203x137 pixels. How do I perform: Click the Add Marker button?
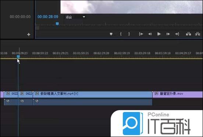[x=111, y=34]
